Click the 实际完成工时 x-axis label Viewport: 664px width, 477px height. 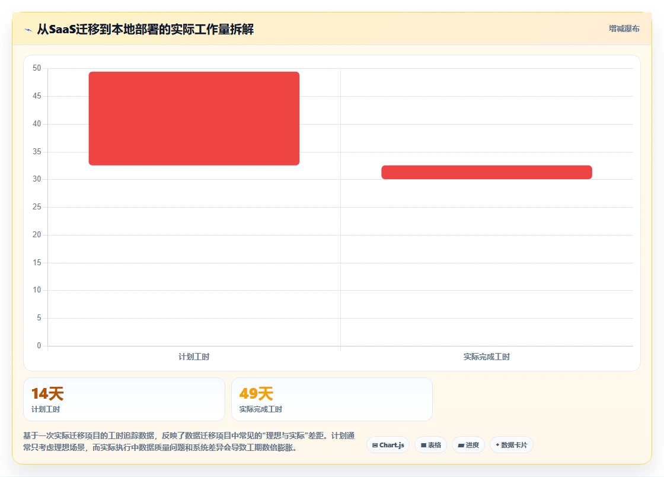pyautogui.click(x=487, y=357)
